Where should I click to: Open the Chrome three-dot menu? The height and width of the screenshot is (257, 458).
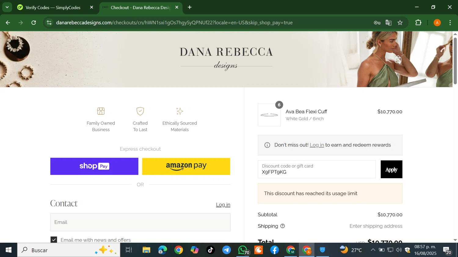point(450,23)
